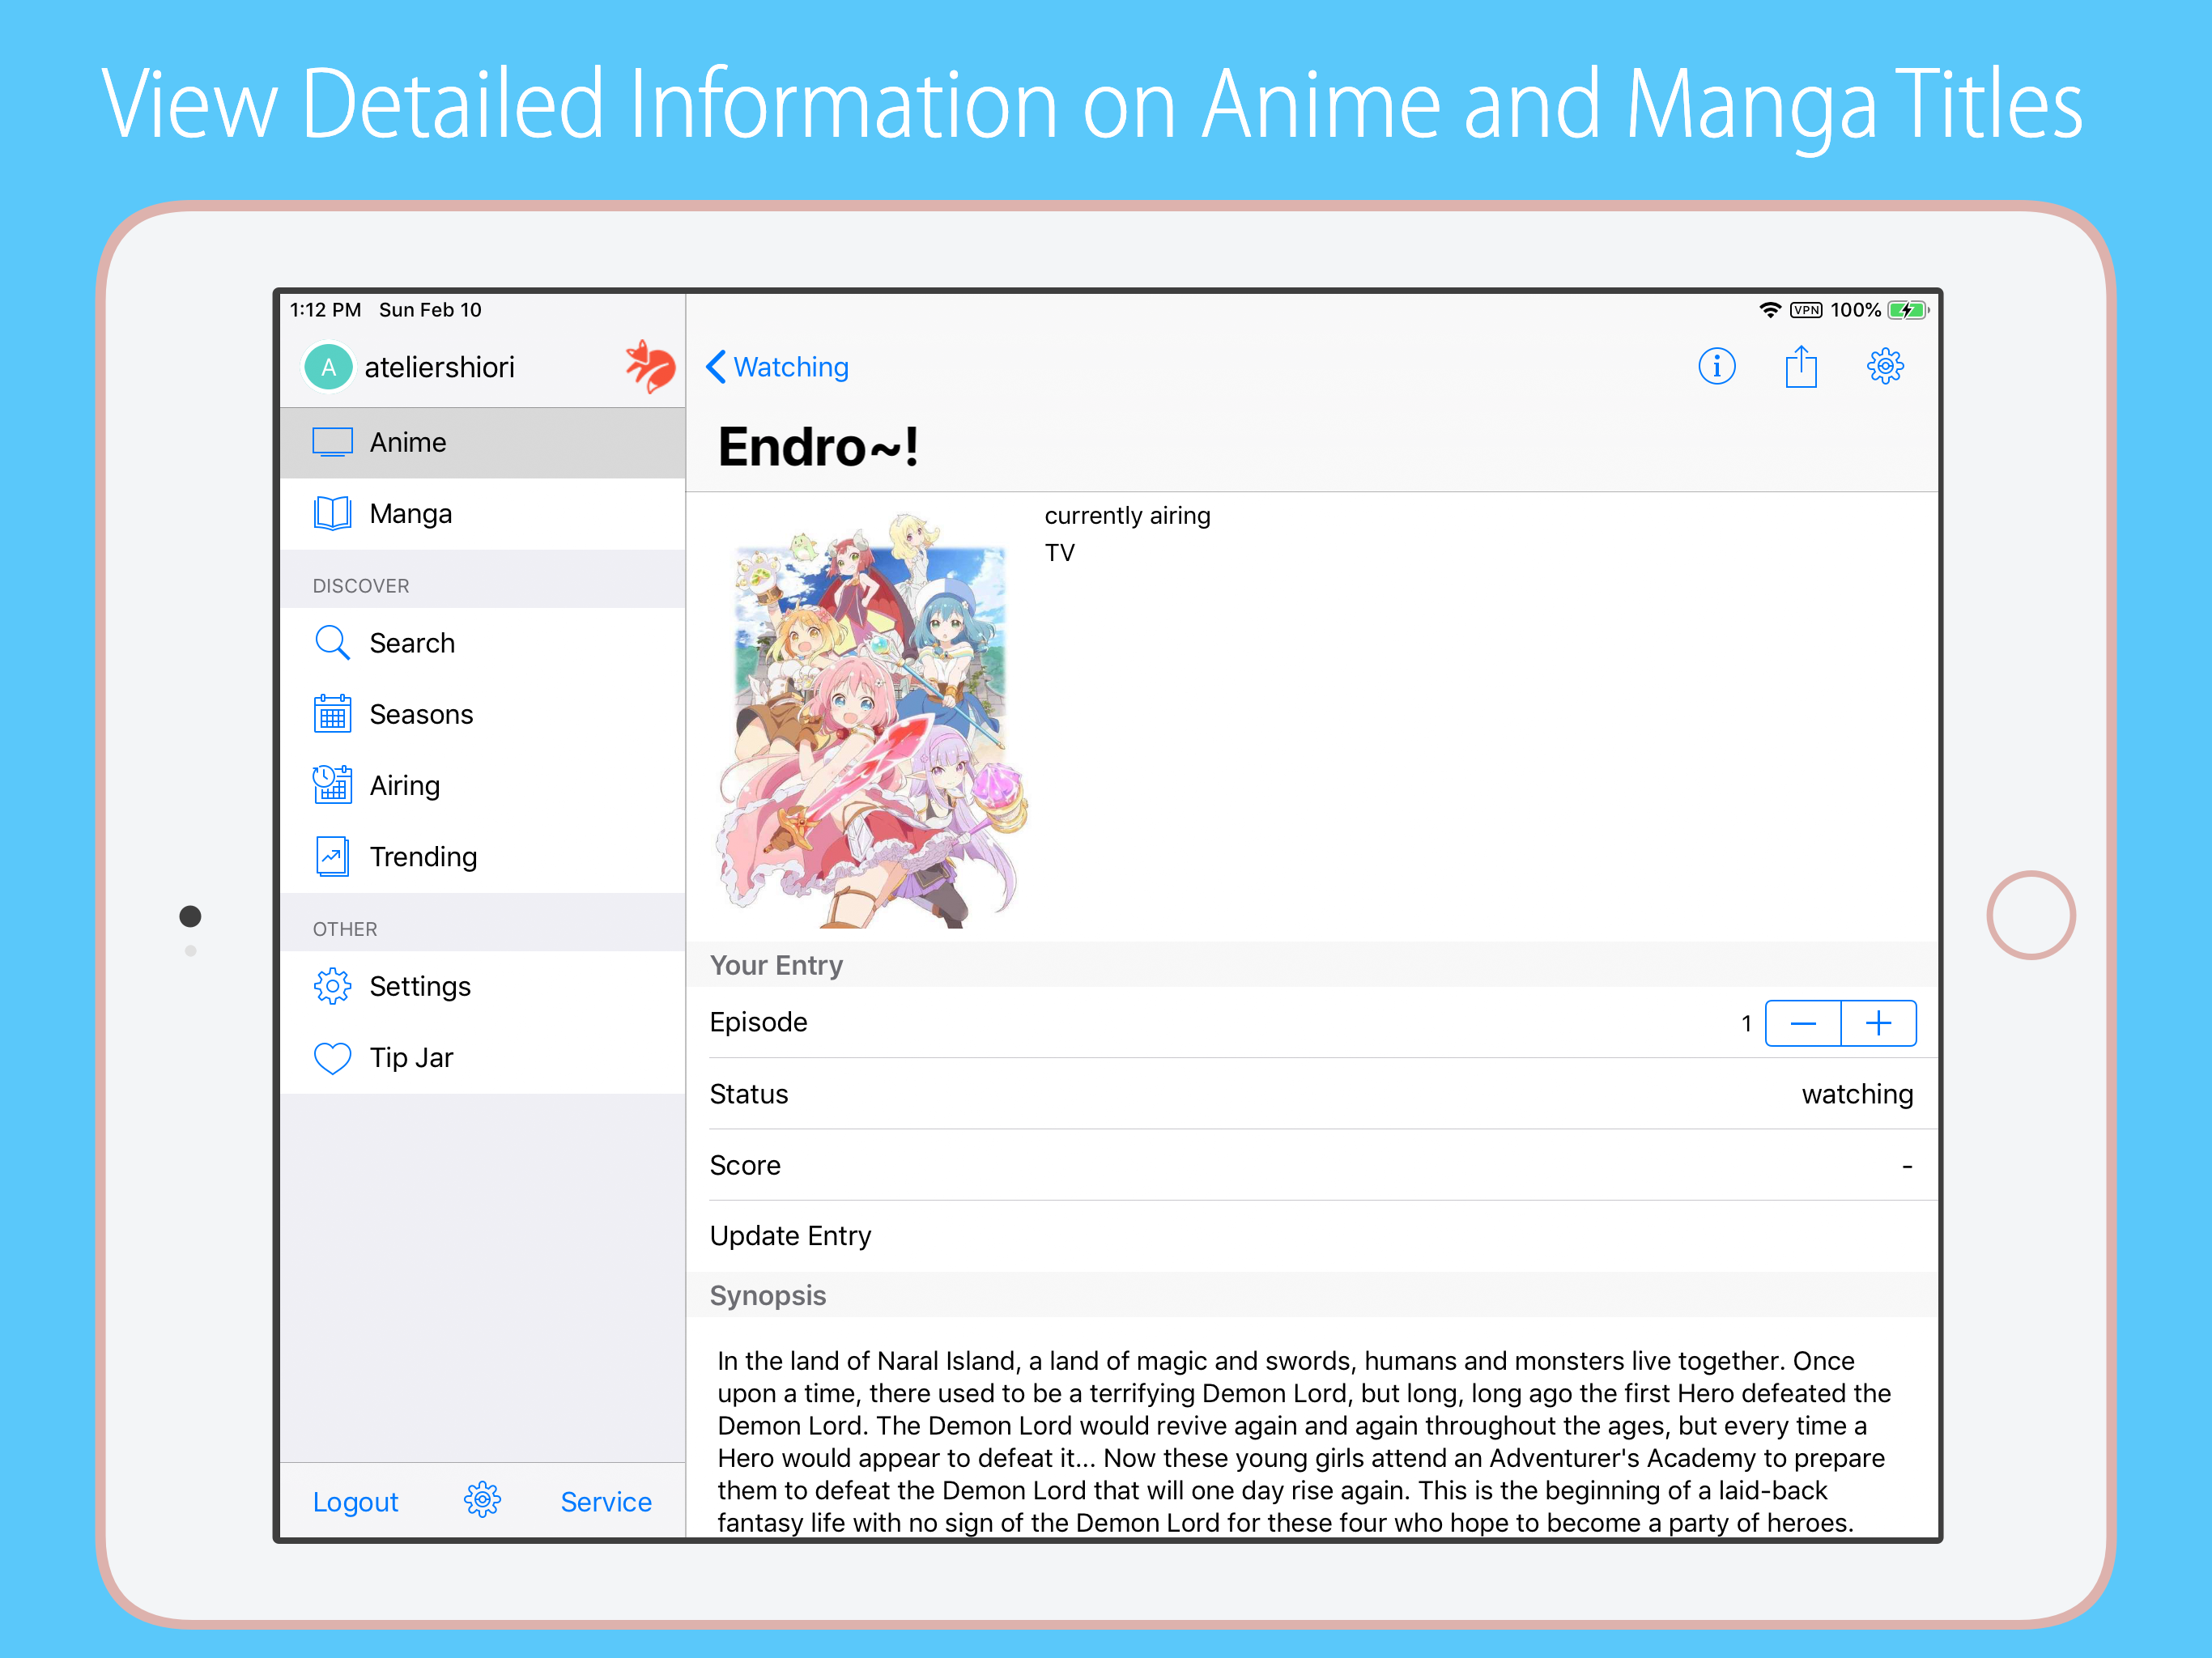This screenshot has width=2212, height=1658.
Task: Tap the VPN status indicator
Action: 1806,310
